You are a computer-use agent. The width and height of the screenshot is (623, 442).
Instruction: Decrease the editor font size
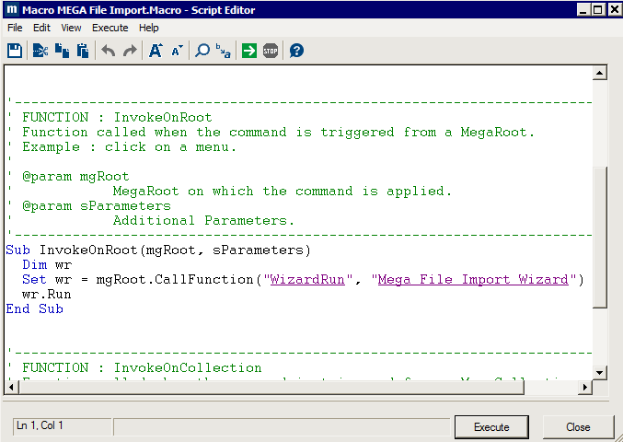click(177, 51)
